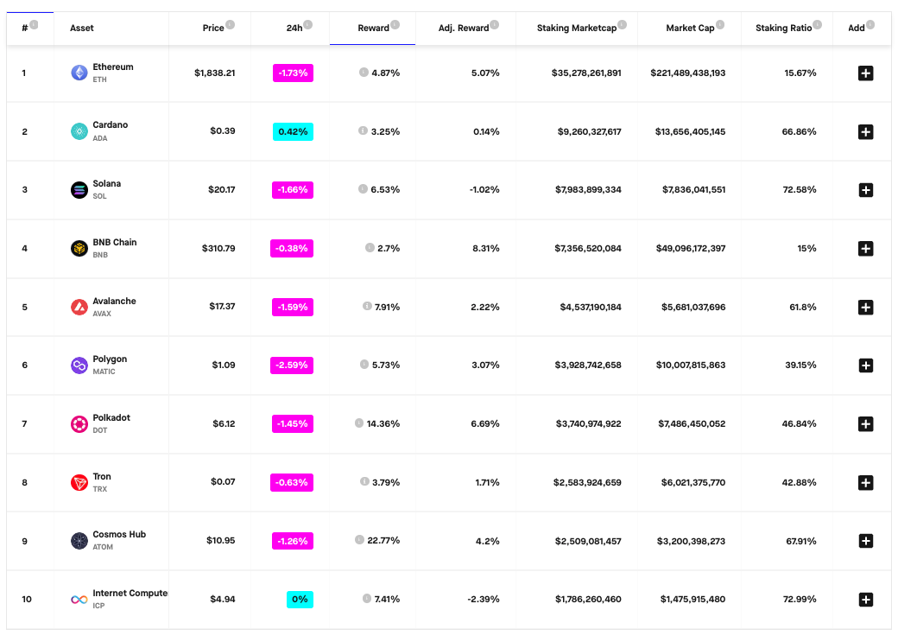This screenshot has width=898, height=642.
Task: Sort table by Price column
Action: point(213,29)
